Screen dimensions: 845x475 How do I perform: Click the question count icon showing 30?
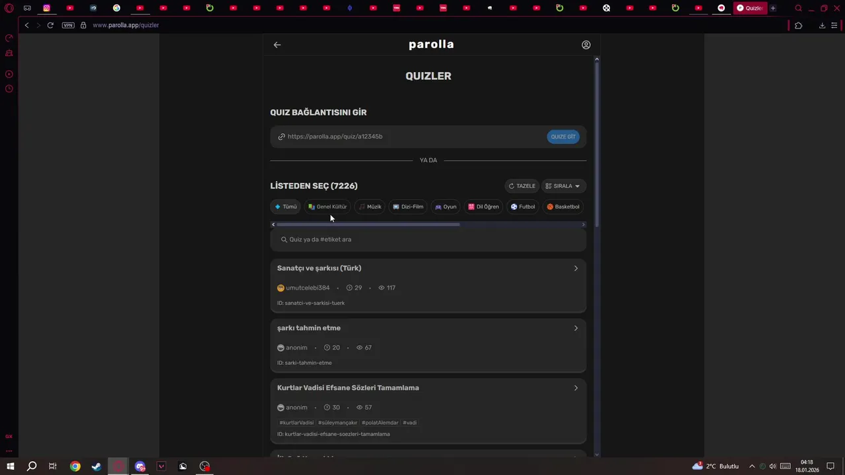click(x=327, y=408)
